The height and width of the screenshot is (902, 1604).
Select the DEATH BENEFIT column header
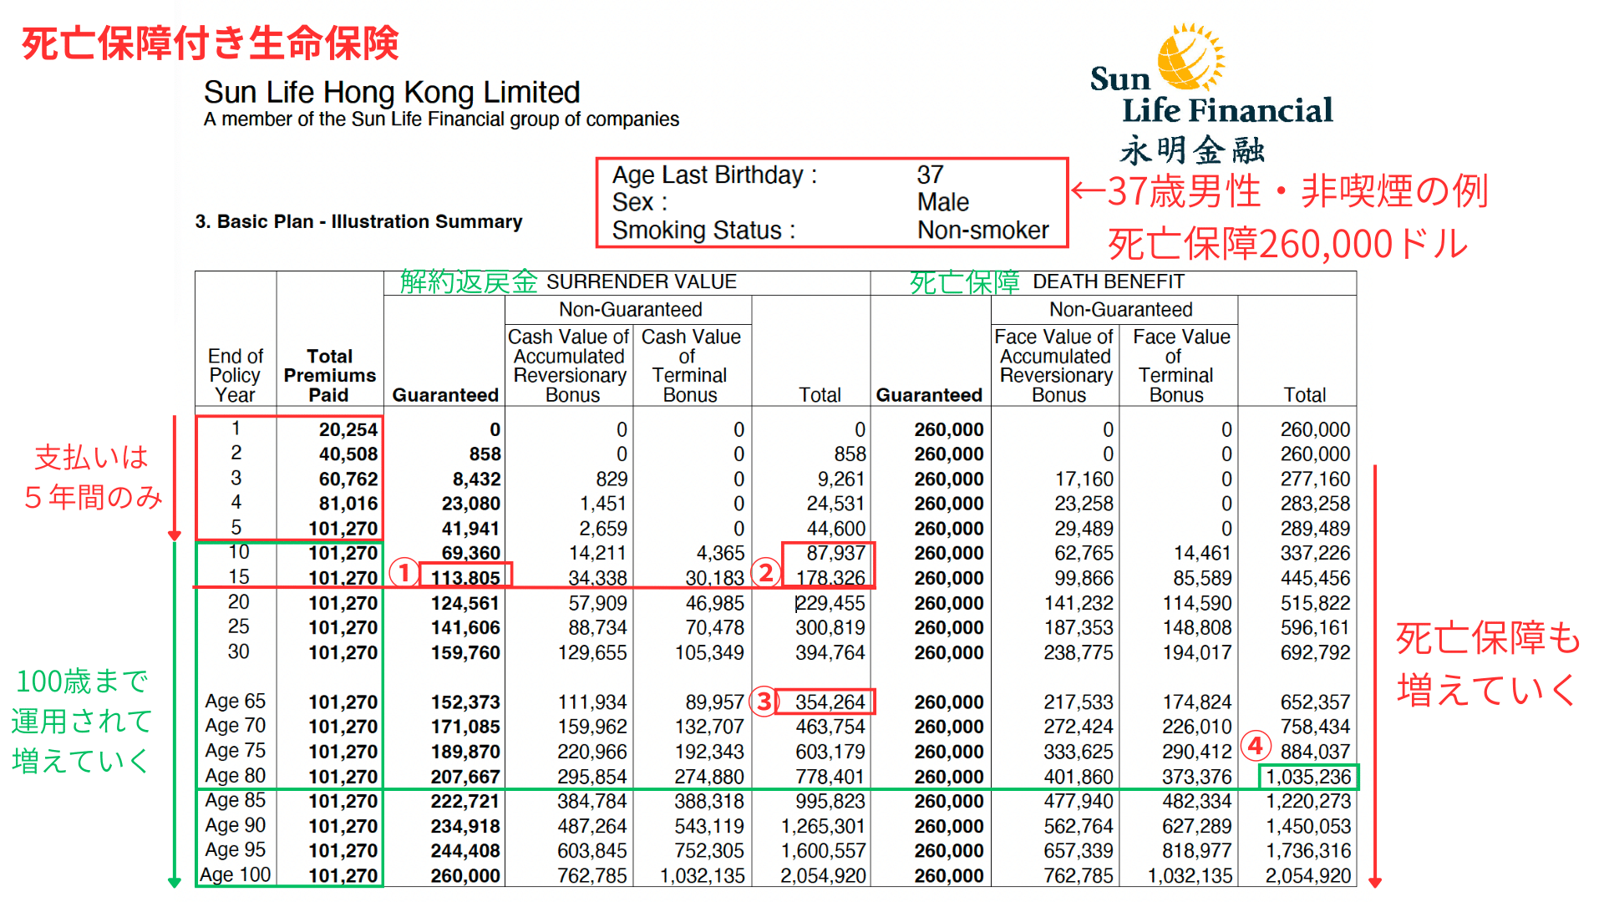1108,282
